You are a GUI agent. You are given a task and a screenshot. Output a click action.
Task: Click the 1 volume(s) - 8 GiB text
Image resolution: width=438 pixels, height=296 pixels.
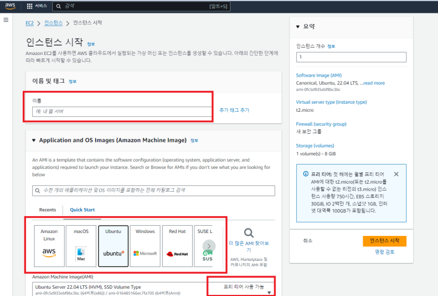tap(316, 154)
